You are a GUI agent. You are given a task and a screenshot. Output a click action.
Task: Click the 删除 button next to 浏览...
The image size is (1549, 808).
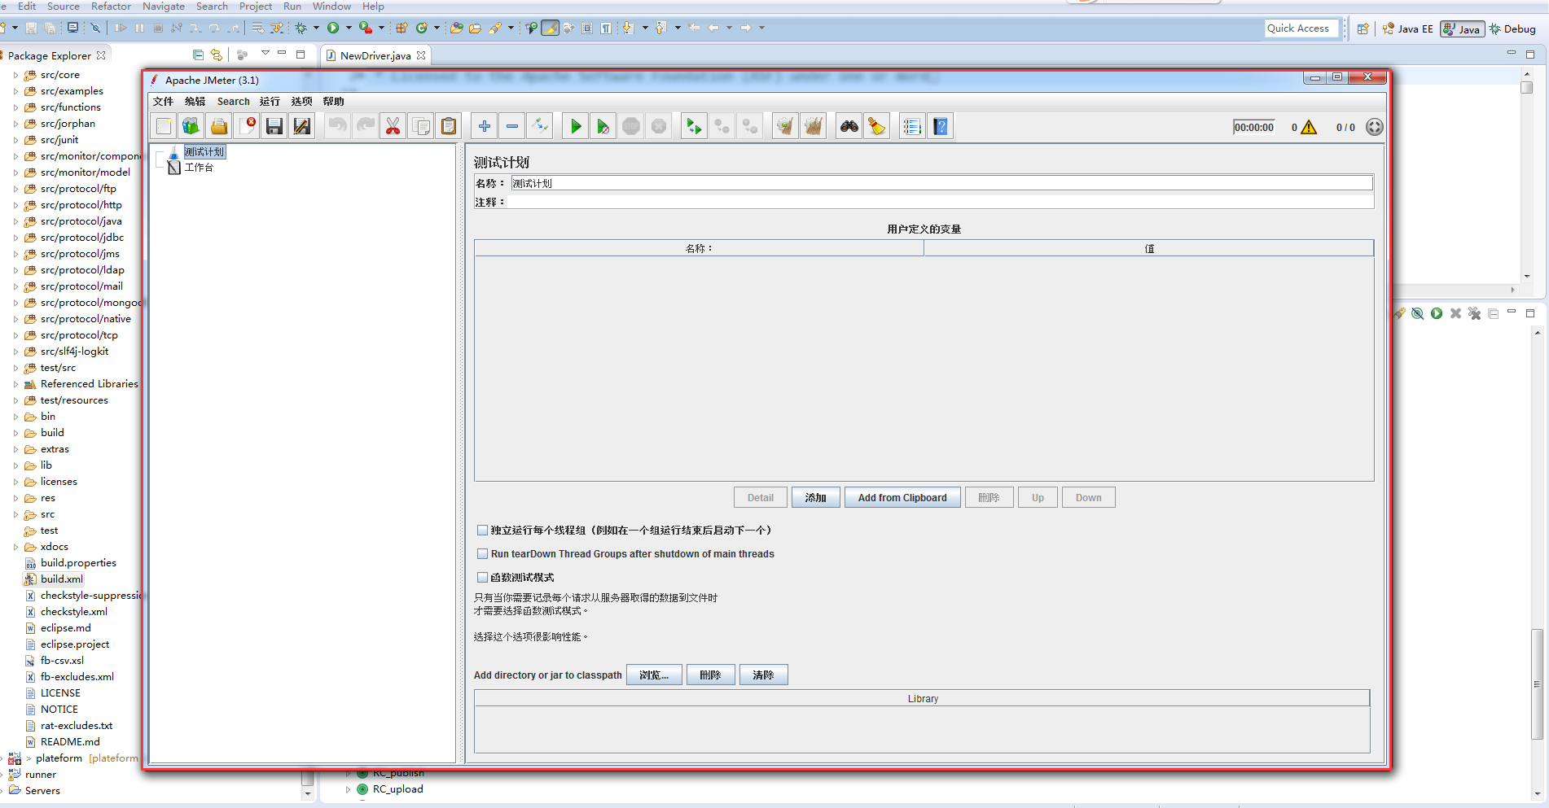point(710,675)
